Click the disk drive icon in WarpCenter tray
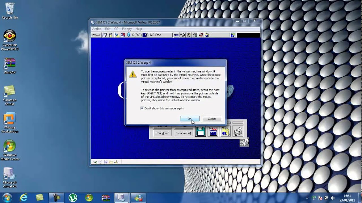The image size is (362, 203). coord(183,35)
